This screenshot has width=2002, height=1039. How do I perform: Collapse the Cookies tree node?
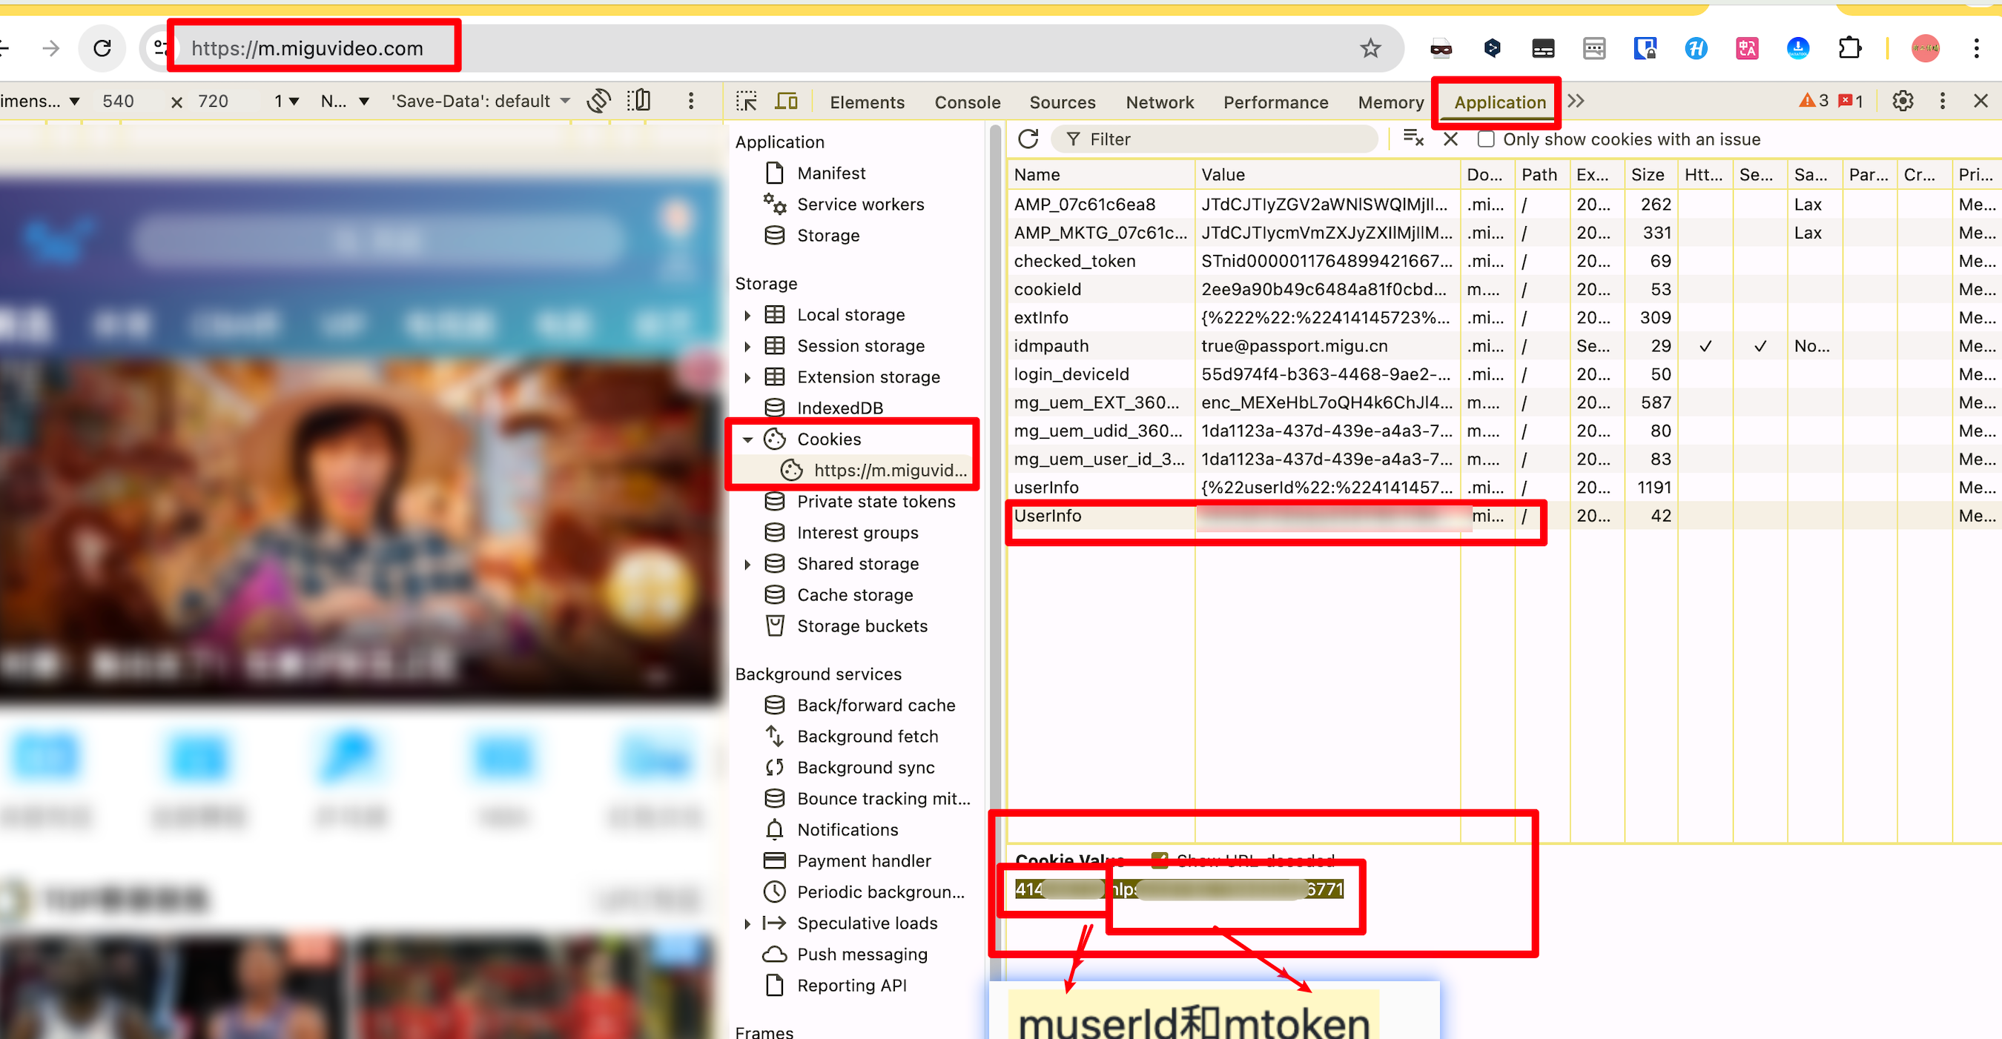pyautogui.click(x=747, y=439)
